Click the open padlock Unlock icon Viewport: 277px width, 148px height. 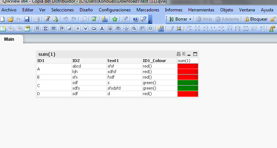point(273,19)
